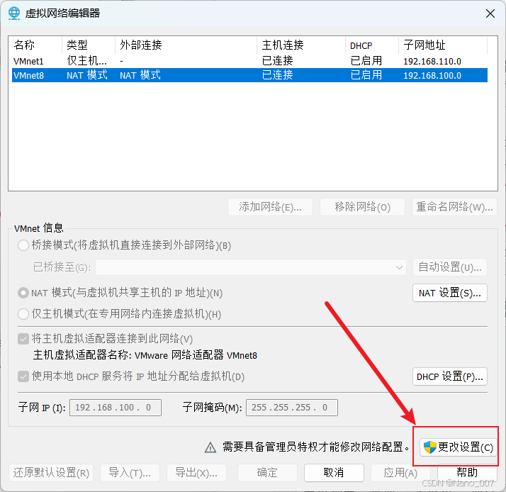Select the VMnet1 network row
Image resolution: width=506 pixels, height=492 pixels.
(x=249, y=61)
